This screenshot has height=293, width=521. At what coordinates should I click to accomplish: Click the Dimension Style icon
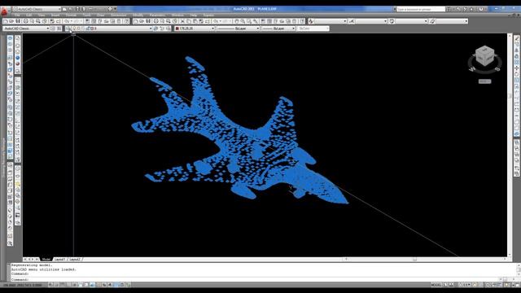(x=352, y=21)
